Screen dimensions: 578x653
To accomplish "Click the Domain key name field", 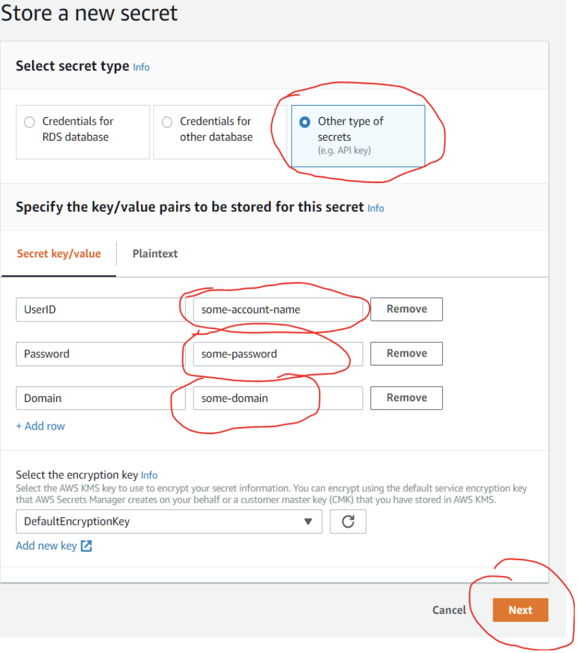I will [101, 399].
